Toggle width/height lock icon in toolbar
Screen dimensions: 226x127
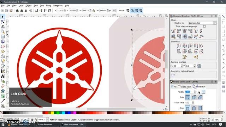click(x=94, y=11)
